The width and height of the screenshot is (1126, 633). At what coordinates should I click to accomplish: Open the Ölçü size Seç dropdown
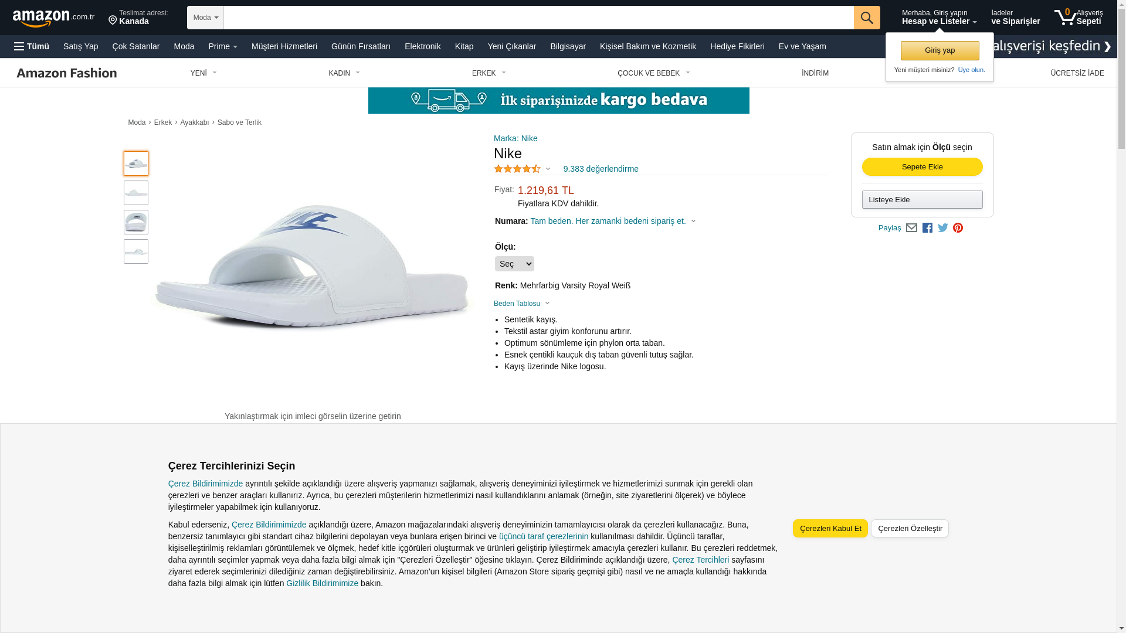point(514,264)
